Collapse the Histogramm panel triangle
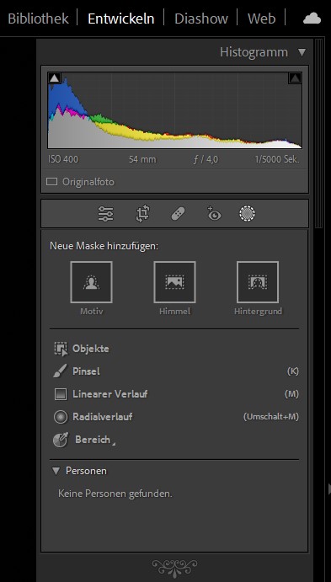The height and width of the screenshot is (582, 331). 302,52
